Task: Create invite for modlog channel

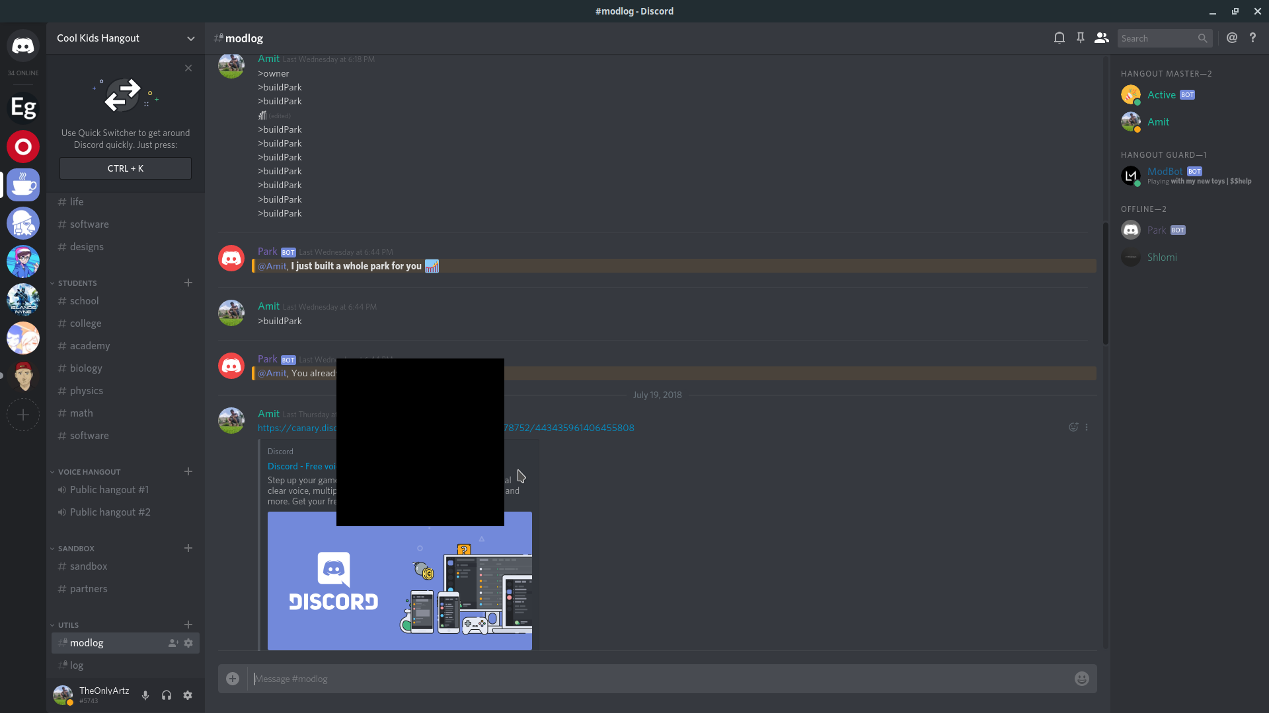Action: (173, 643)
